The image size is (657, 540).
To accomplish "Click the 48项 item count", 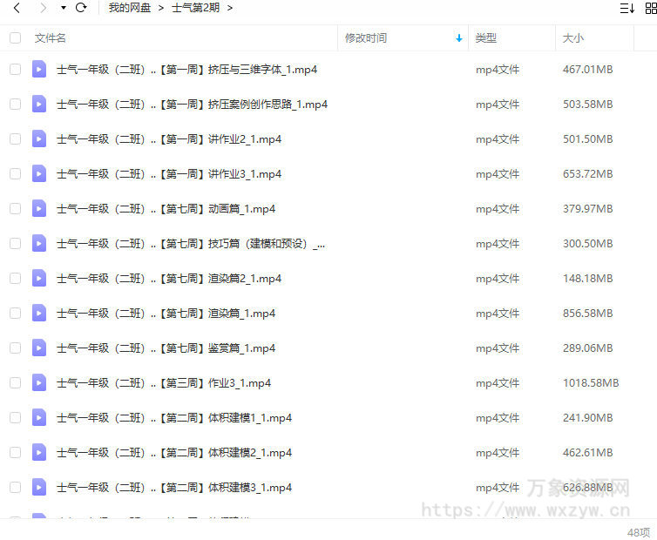I will (x=639, y=532).
